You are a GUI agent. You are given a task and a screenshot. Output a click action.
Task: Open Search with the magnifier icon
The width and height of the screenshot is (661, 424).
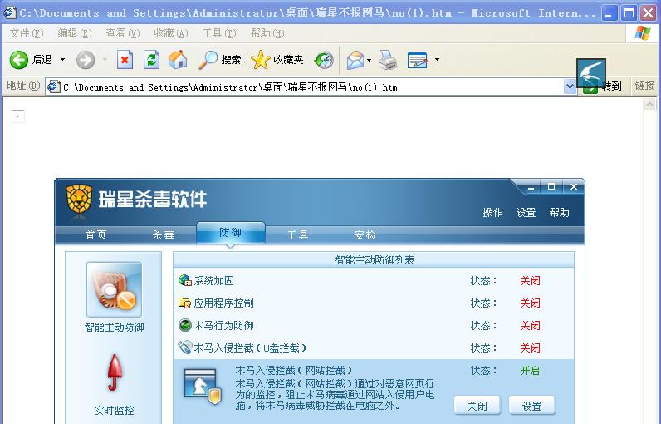(x=208, y=60)
